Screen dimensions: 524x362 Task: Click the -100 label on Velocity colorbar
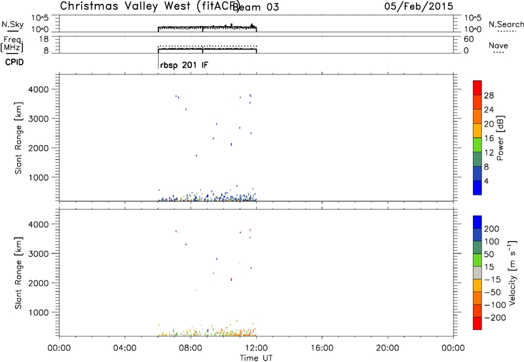[x=495, y=305]
